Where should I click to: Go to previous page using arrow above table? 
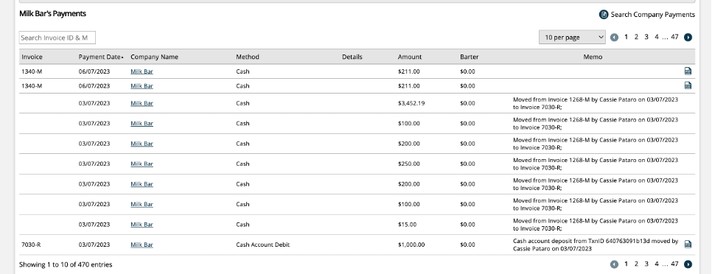(615, 38)
